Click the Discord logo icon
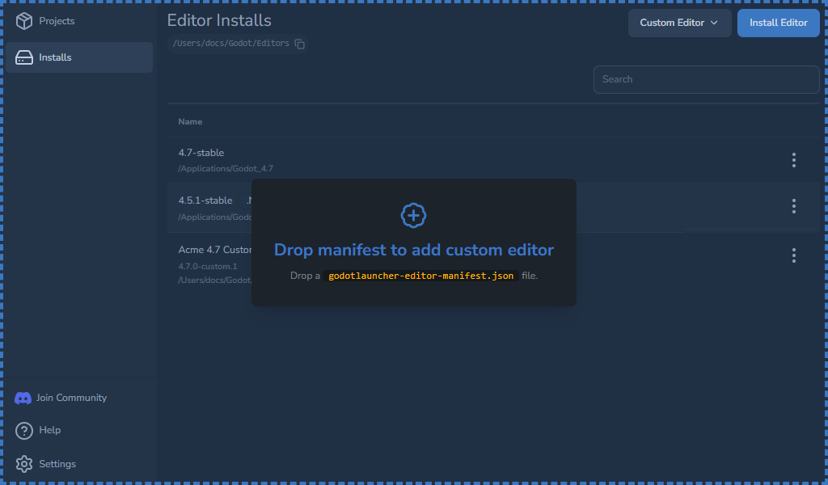Image resolution: width=828 pixels, height=485 pixels. pyautogui.click(x=23, y=399)
